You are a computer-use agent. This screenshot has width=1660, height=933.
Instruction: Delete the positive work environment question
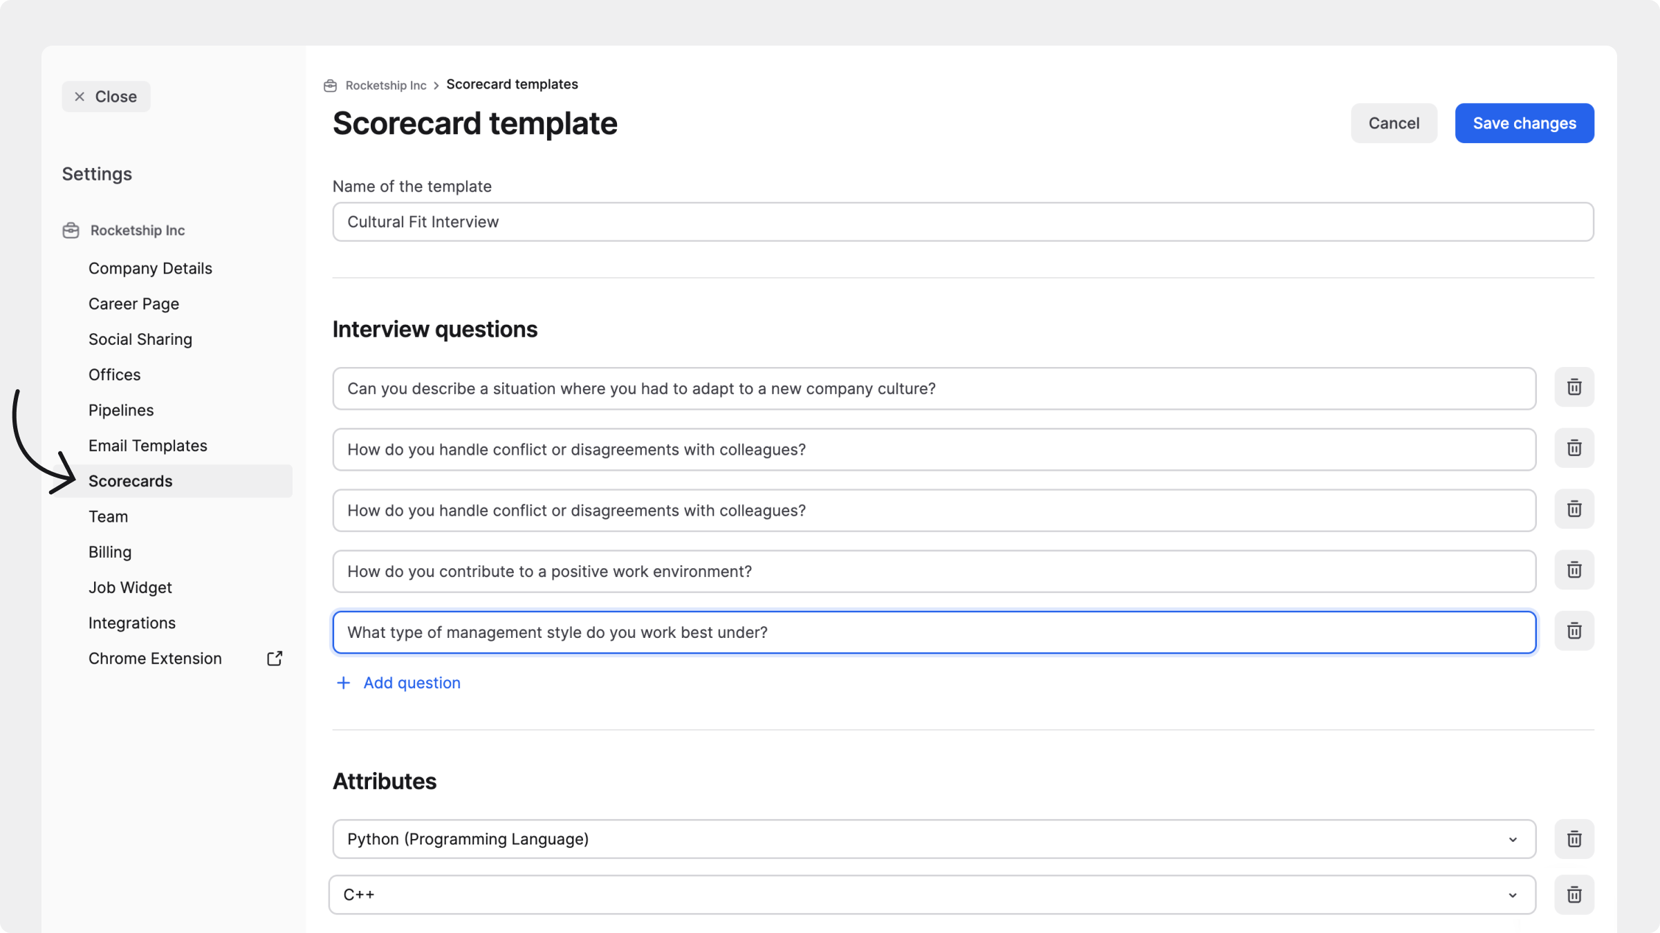click(1574, 570)
